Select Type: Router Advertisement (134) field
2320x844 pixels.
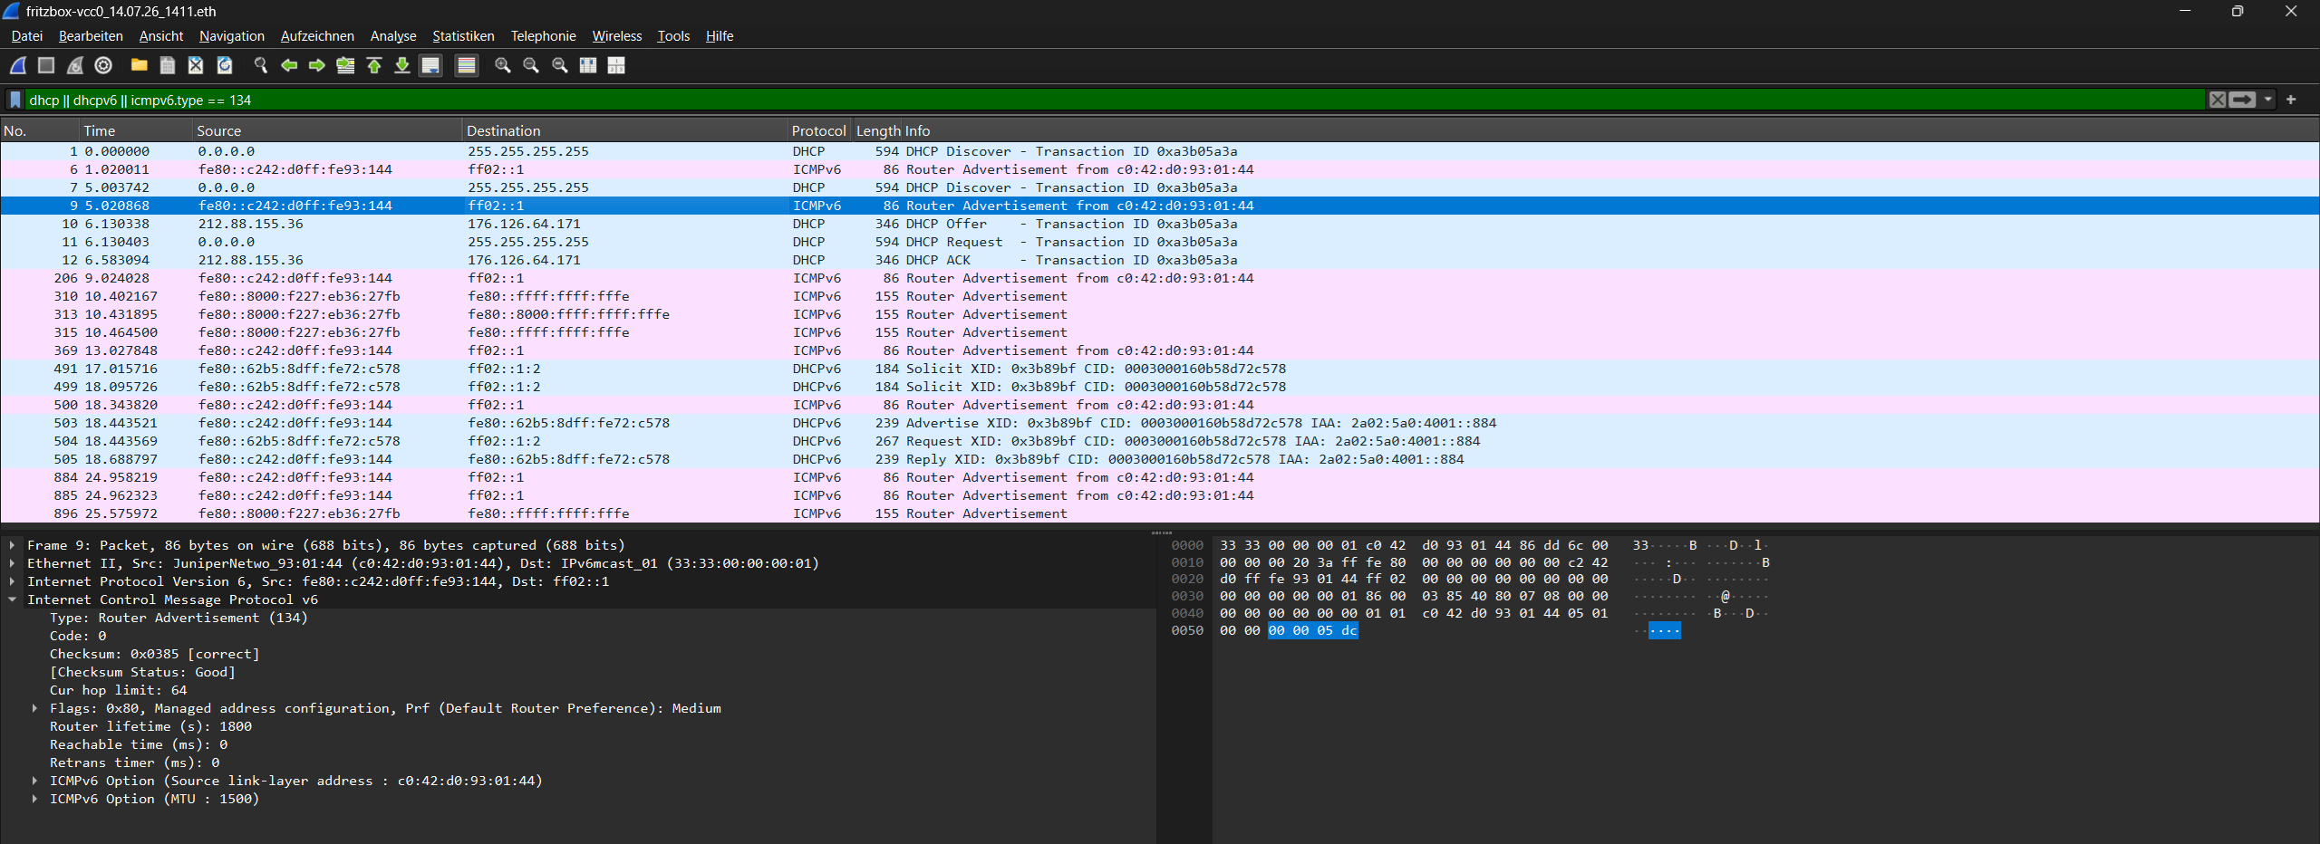(179, 618)
